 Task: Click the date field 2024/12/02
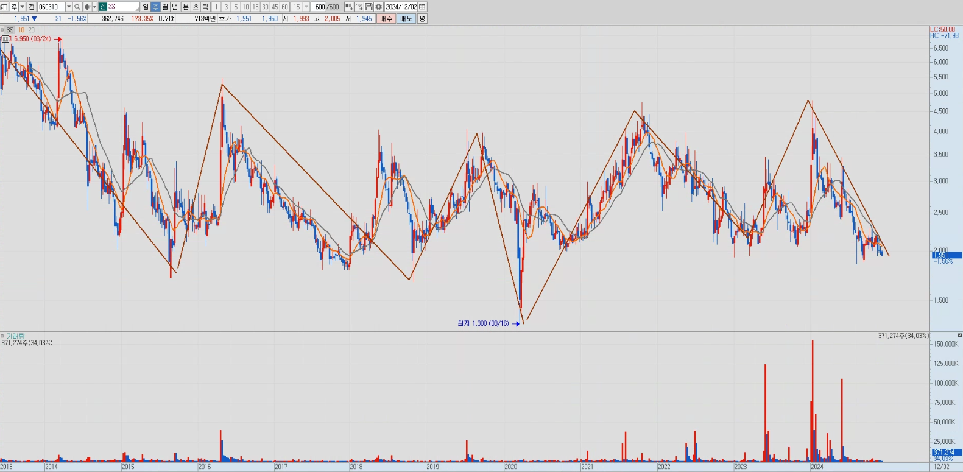401,7
